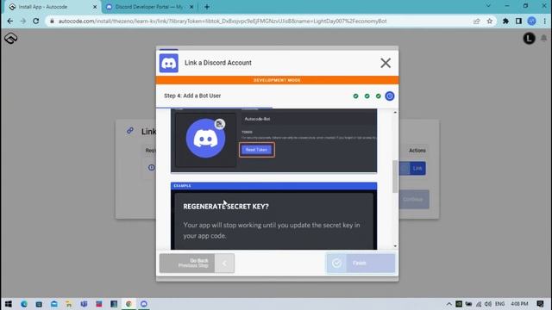The width and height of the screenshot is (552, 310).
Task: Open a new browser tab
Action: tap(207, 7)
